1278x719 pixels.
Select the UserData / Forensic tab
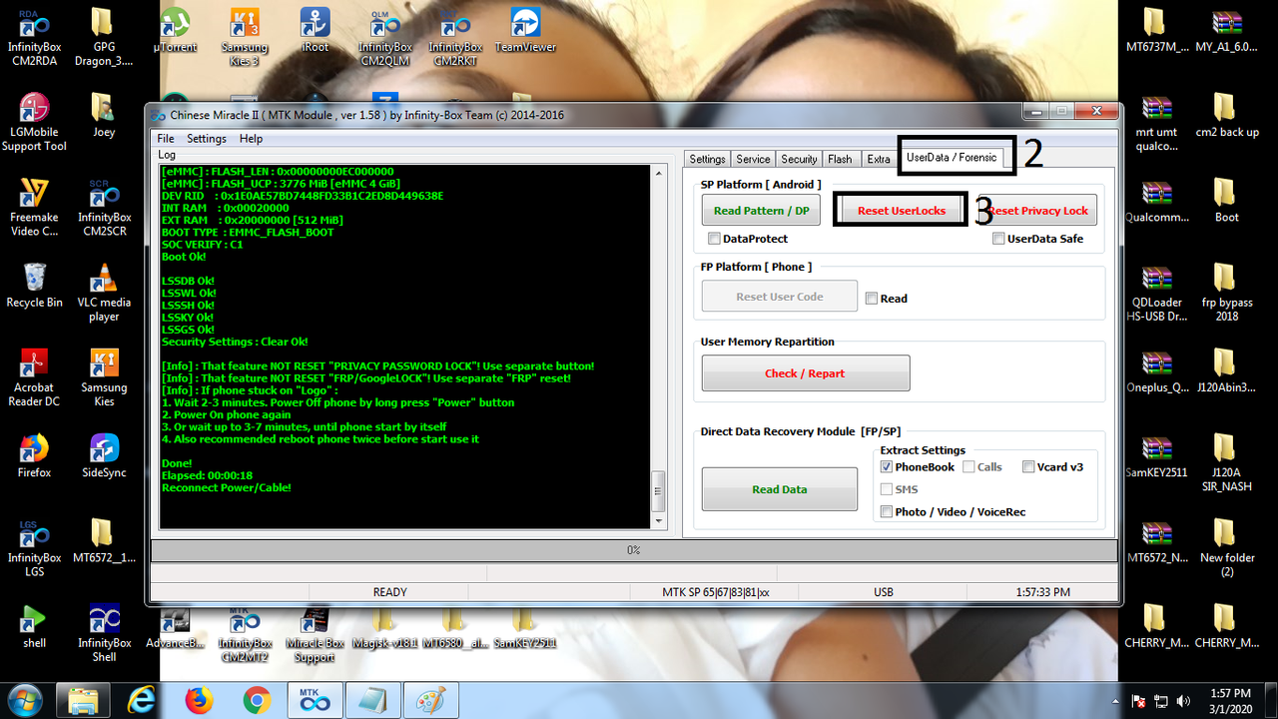952,158
